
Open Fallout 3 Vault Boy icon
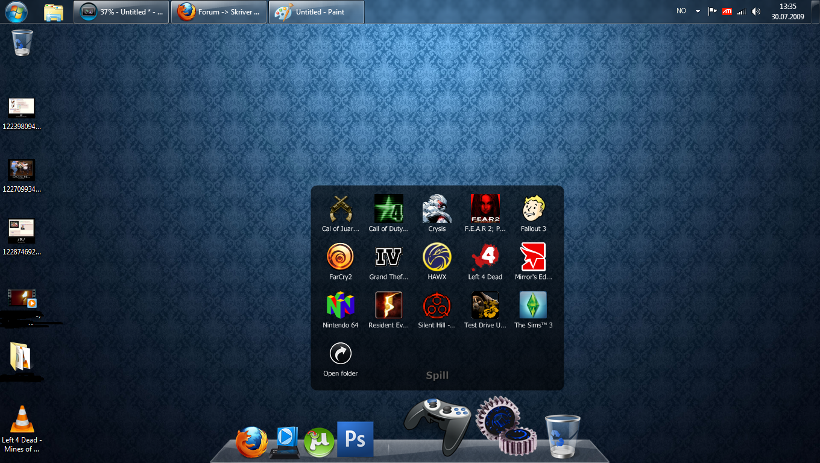tap(534, 209)
